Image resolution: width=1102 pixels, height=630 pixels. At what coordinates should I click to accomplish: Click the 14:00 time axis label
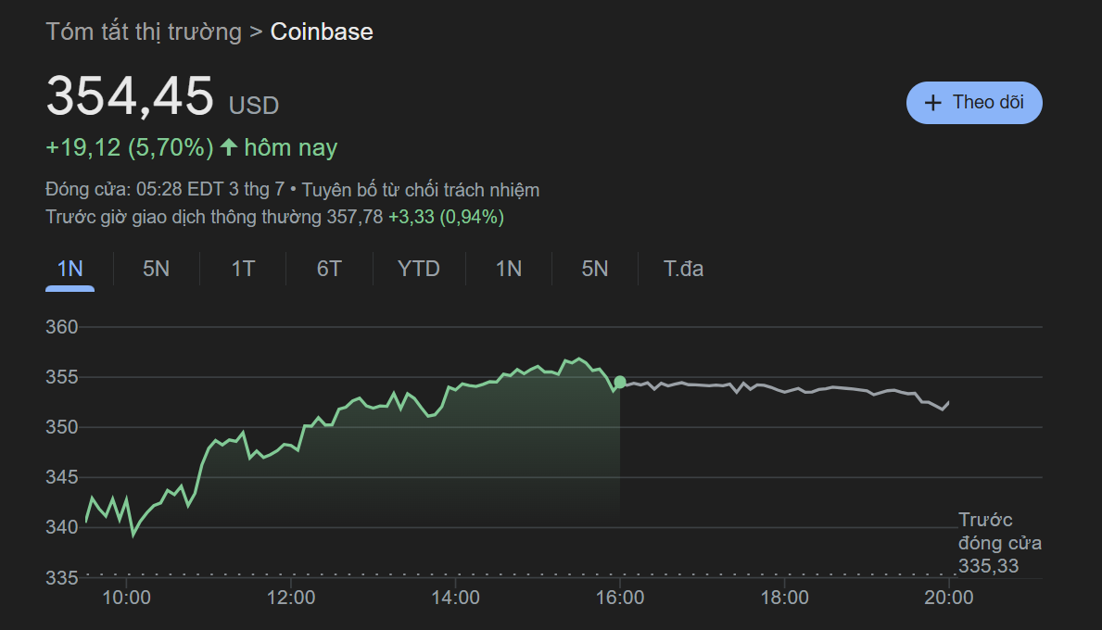(x=455, y=598)
